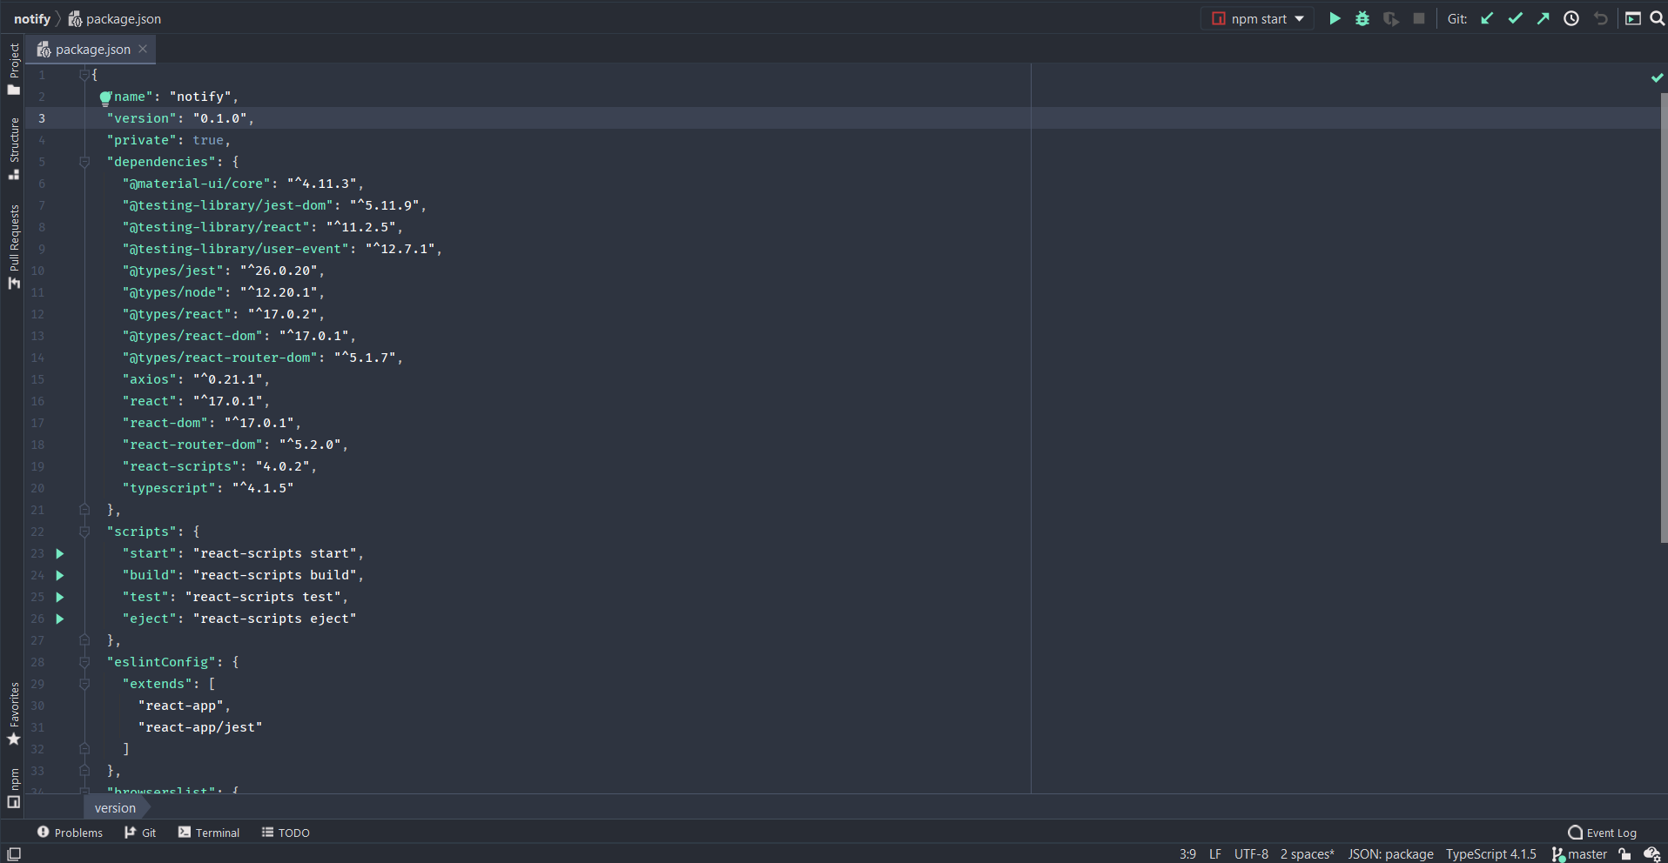Click the notify project breadcrumb
This screenshot has width=1668, height=863.
[32, 19]
